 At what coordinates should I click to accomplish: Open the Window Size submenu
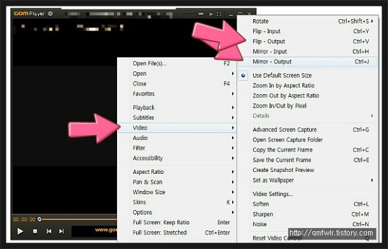click(x=177, y=192)
